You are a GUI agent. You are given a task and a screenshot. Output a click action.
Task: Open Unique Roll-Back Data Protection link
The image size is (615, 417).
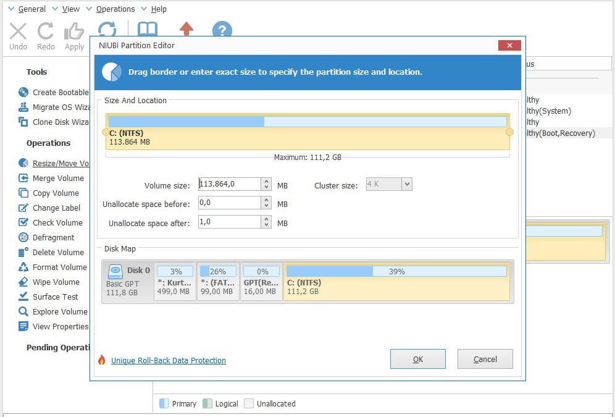pyautogui.click(x=168, y=360)
